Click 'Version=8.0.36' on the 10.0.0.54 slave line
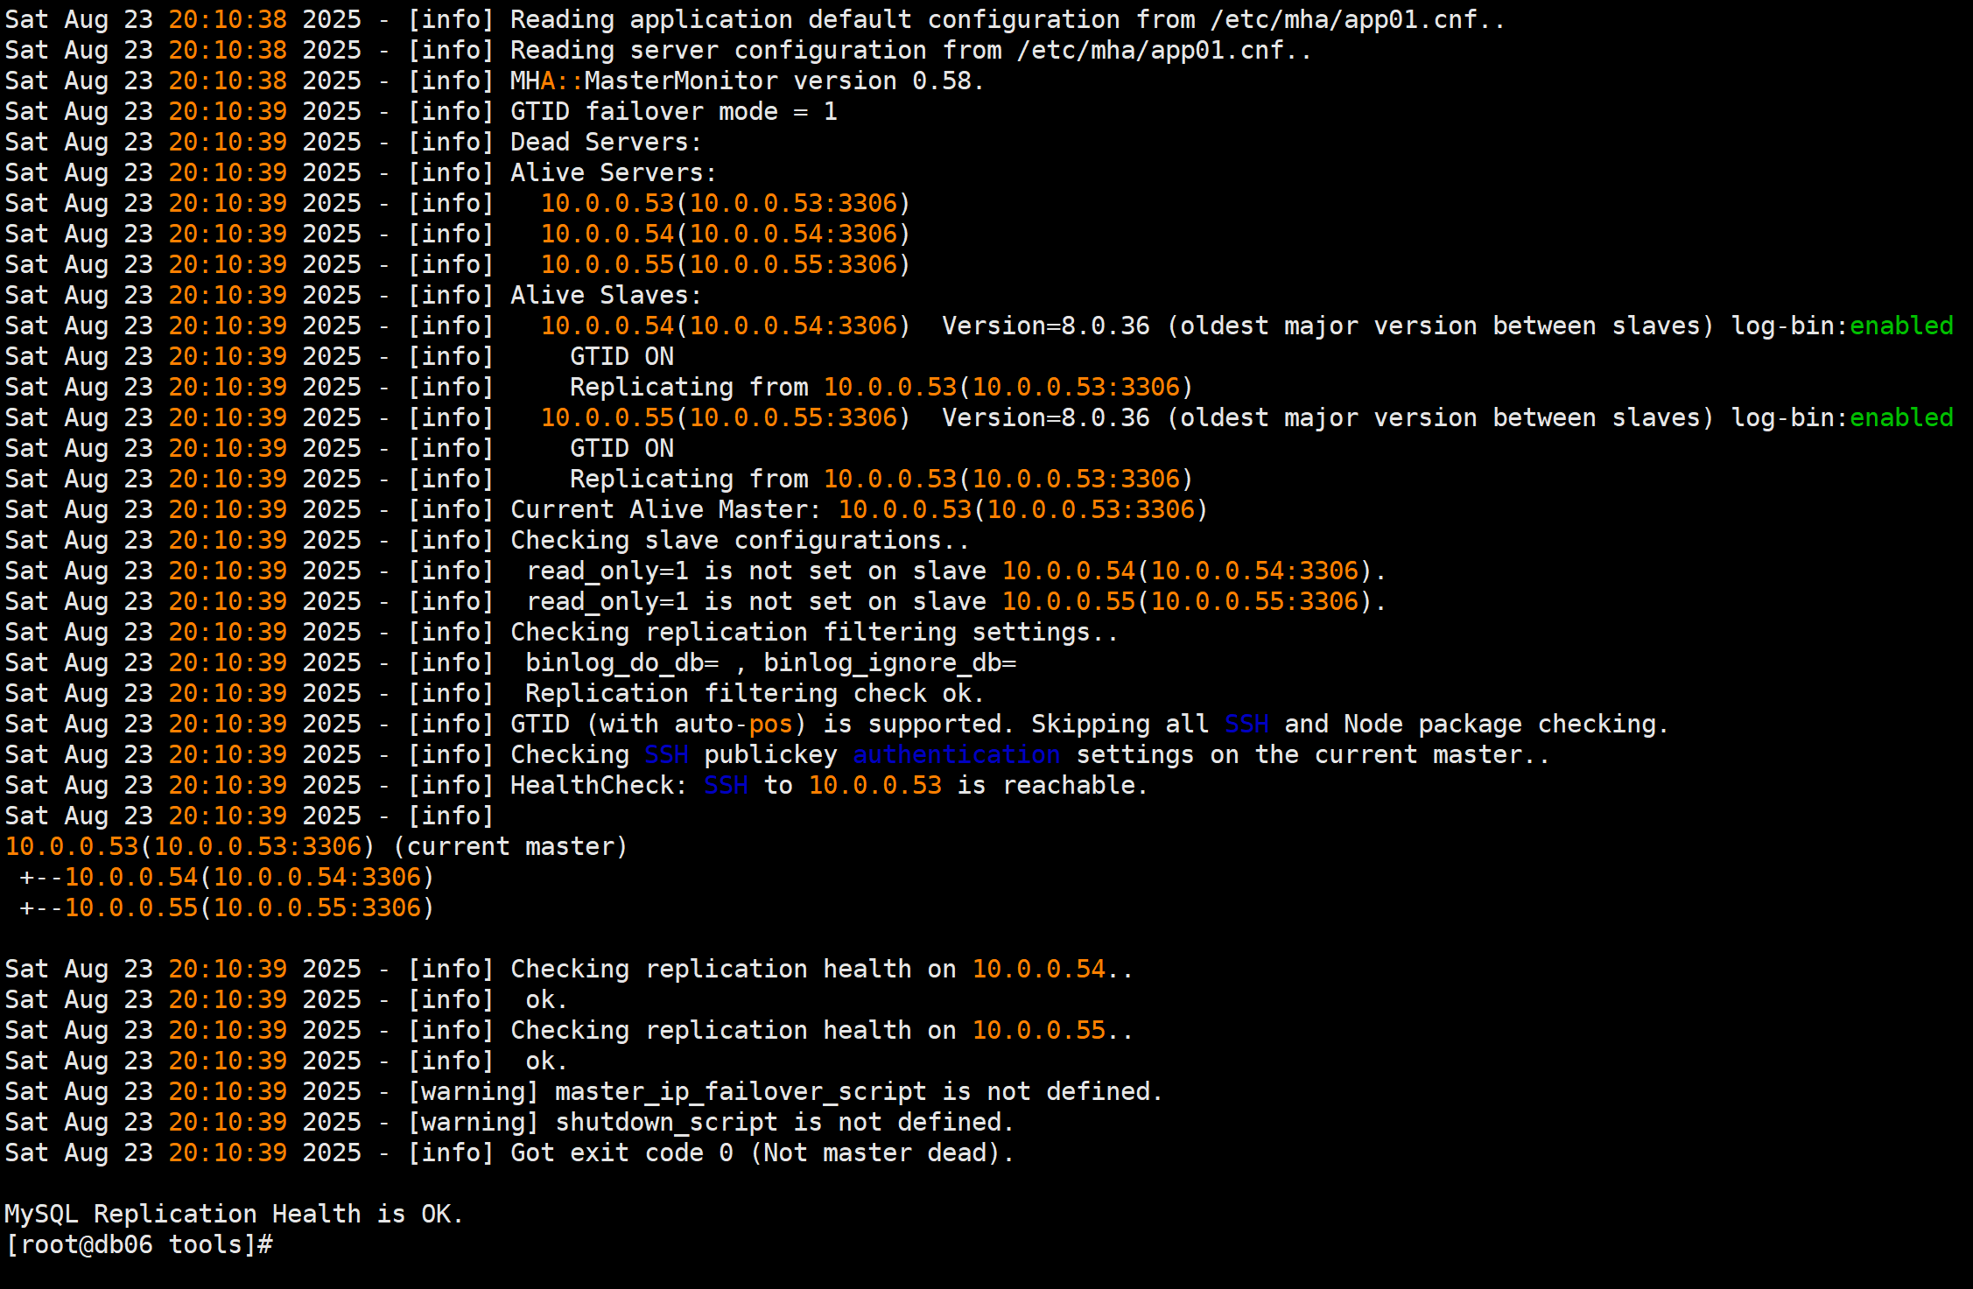 click(1046, 326)
